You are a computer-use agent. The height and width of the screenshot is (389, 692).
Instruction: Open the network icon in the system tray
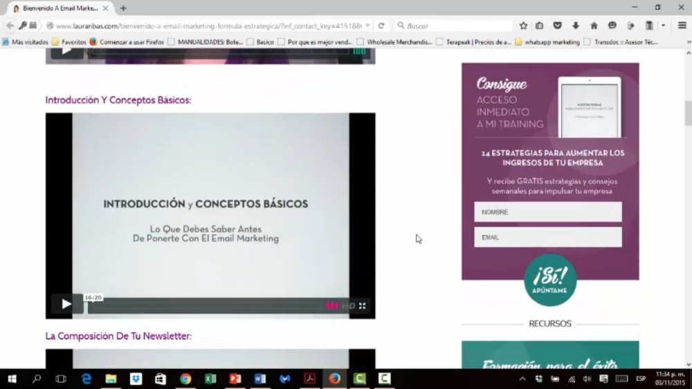(571, 379)
